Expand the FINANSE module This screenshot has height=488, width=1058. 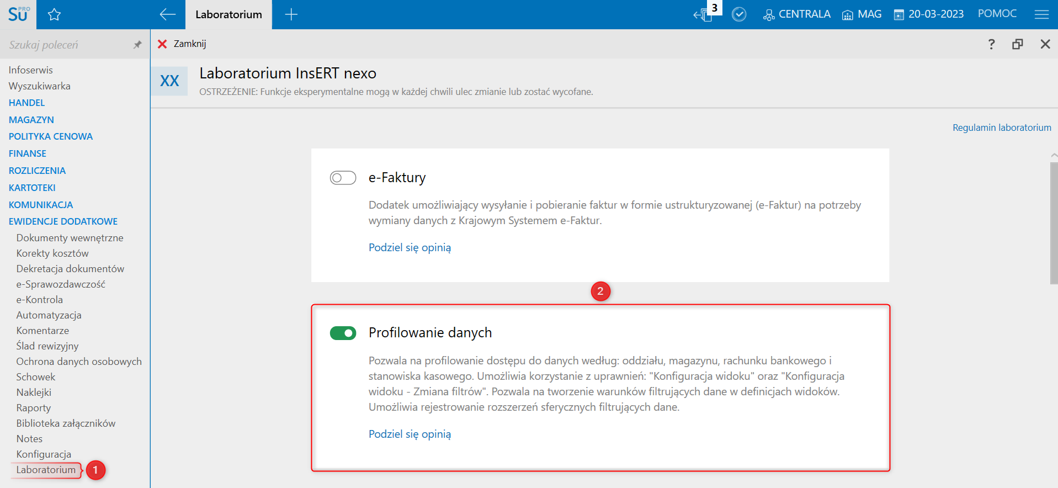pyautogui.click(x=28, y=153)
